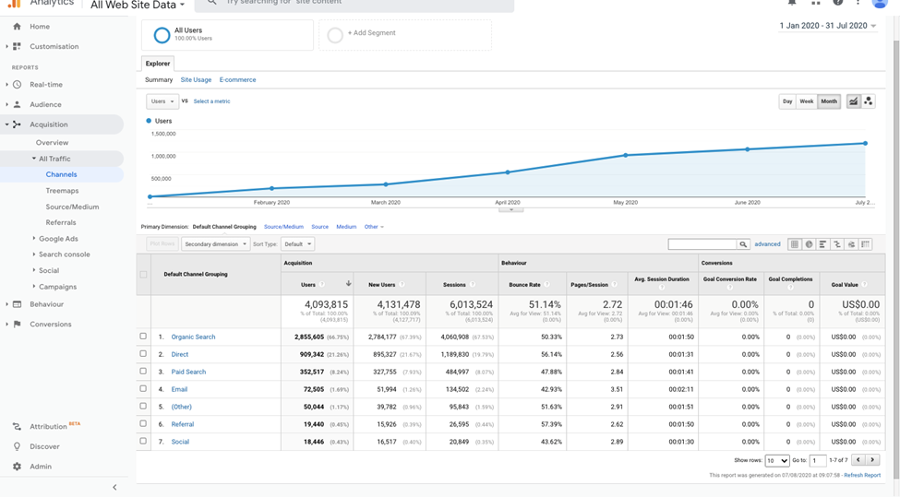Open the Secondary dimension dropdown

[x=216, y=244]
